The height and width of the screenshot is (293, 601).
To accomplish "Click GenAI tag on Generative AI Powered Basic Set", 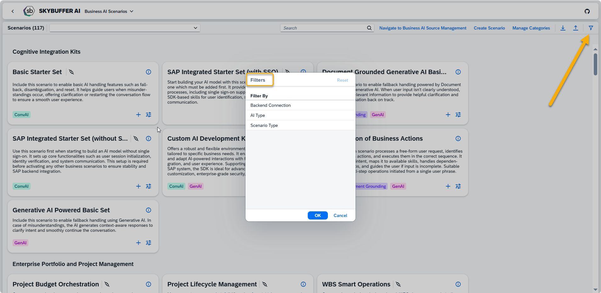I will tap(20, 243).
